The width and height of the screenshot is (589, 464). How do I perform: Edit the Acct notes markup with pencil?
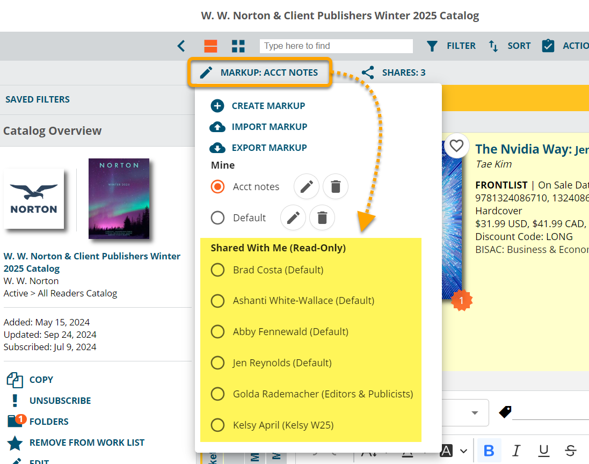point(307,186)
